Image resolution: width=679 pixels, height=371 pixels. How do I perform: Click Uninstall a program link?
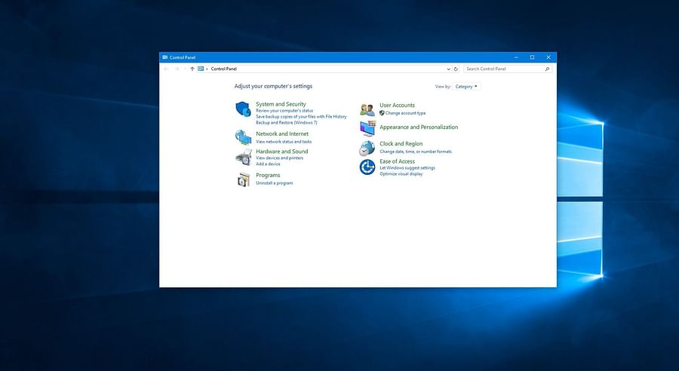(x=274, y=183)
